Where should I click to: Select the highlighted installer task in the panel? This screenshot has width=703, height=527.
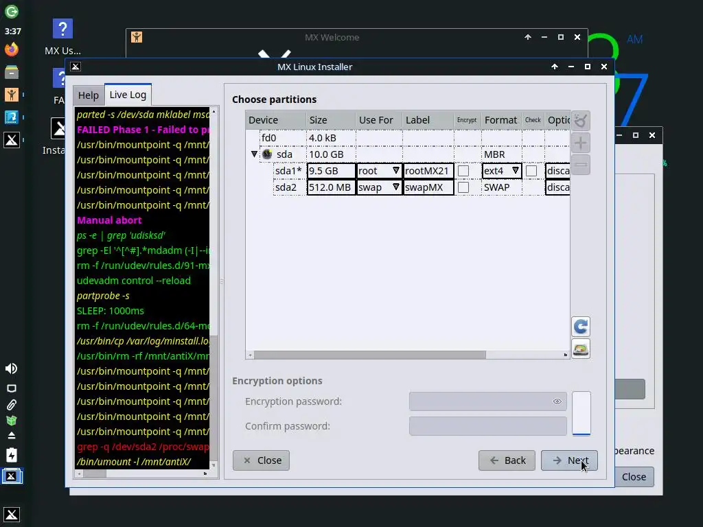pyautogui.click(x=12, y=476)
